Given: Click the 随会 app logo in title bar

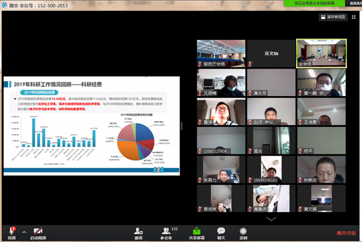Looking at the screenshot, I should [x=5, y=5].
